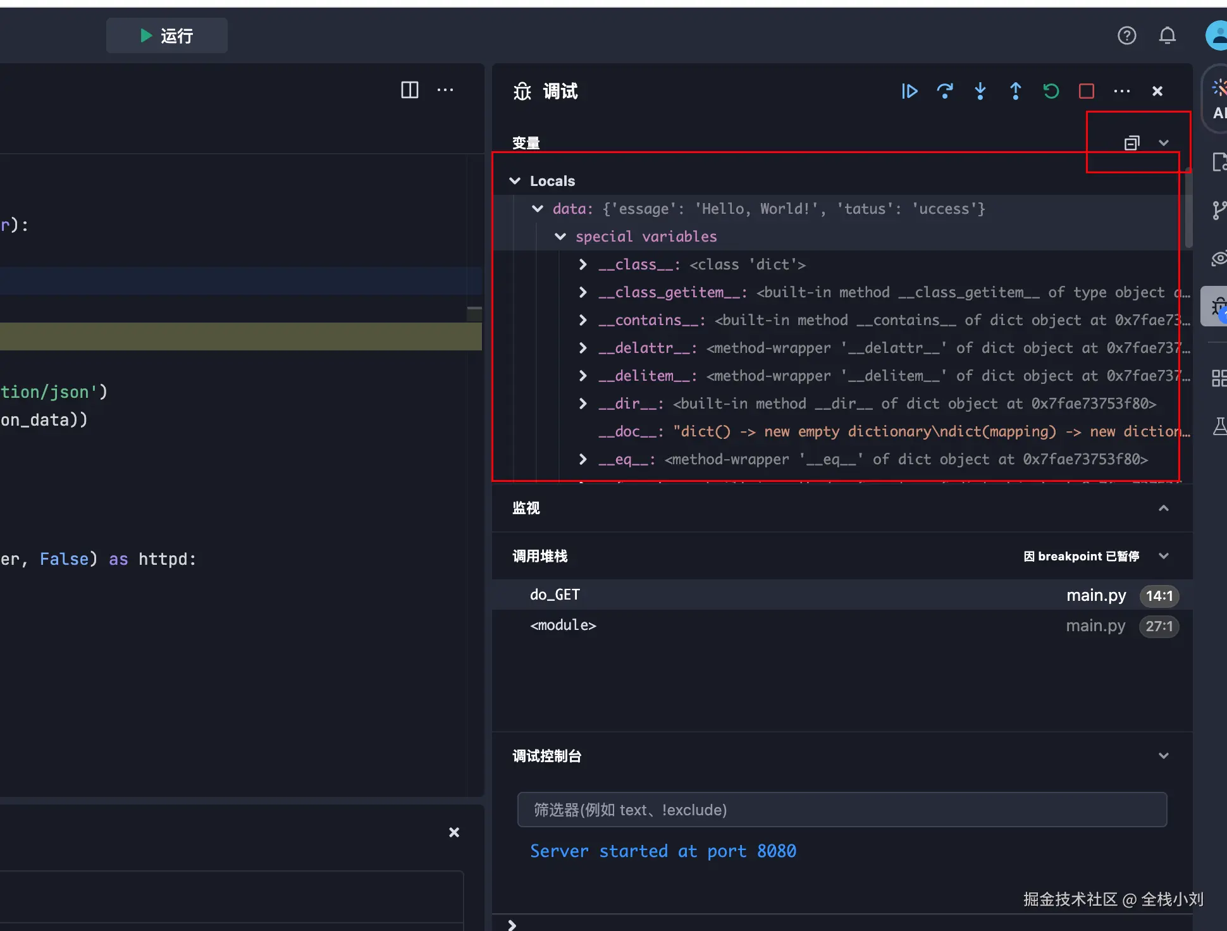
Task: Collapse all variables icon
Action: (x=1131, y=143)
